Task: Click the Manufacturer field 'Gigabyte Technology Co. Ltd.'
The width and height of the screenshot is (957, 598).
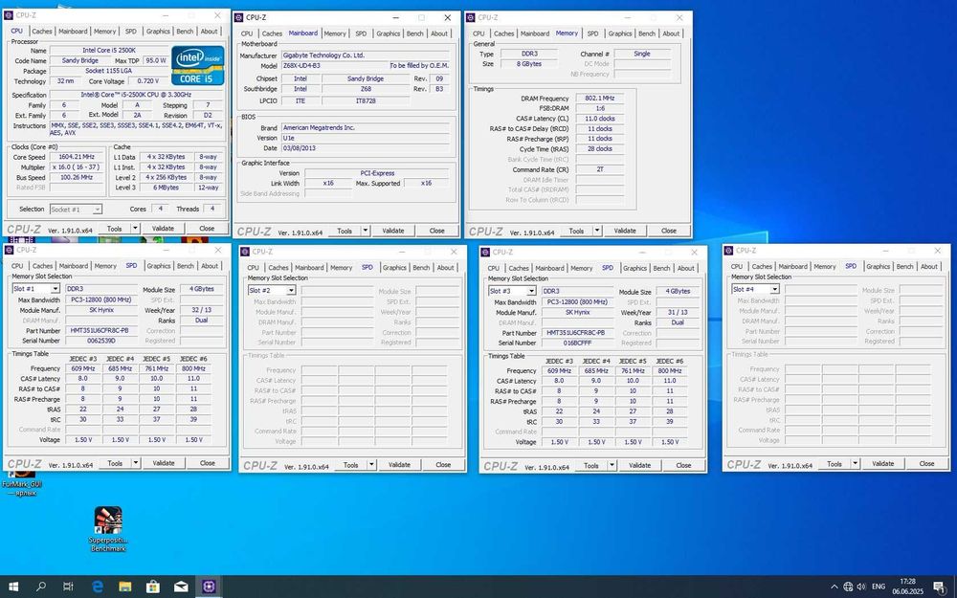Action: pos(366,55)
